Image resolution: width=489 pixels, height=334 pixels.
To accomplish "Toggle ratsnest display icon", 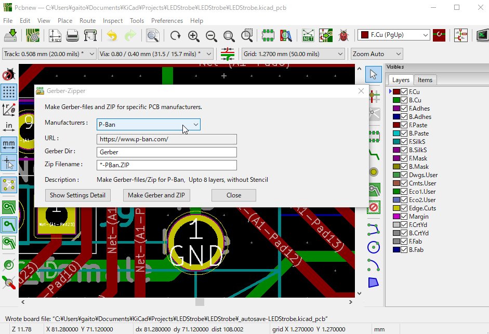I will click(x=9, y=185).
